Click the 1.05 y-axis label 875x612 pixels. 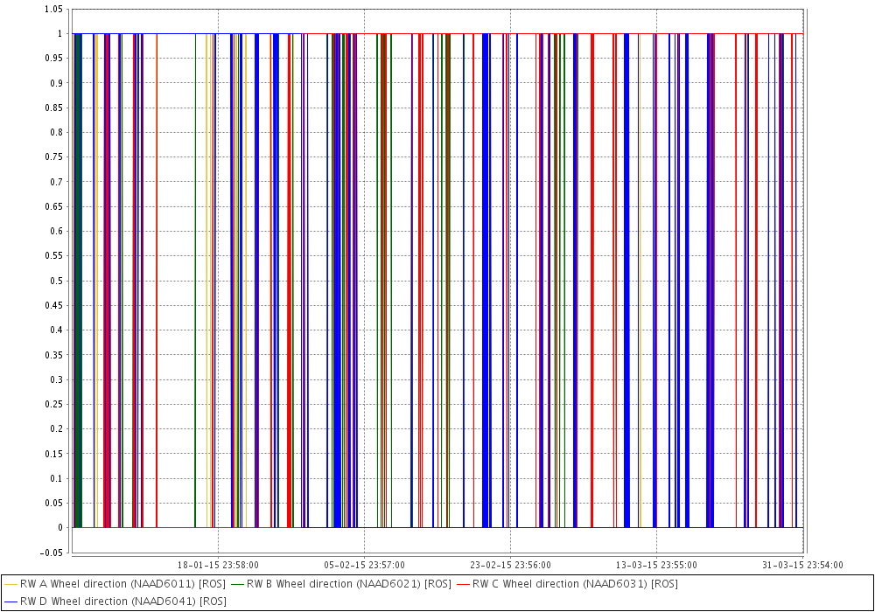(x=53, y=9)
